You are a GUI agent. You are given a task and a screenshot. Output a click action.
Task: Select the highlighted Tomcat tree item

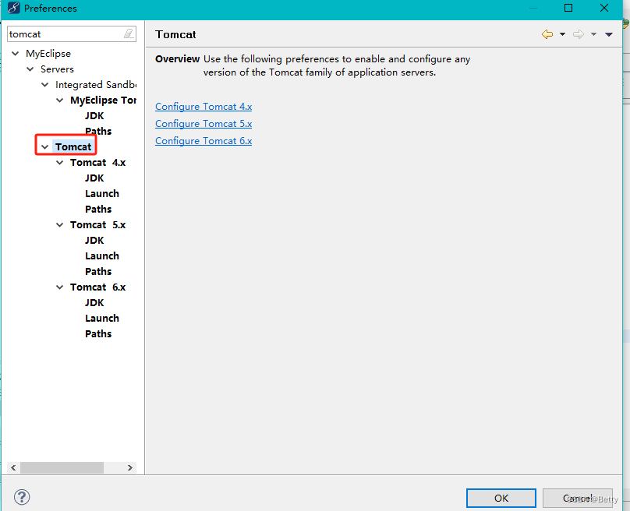(x=73, y=147)
